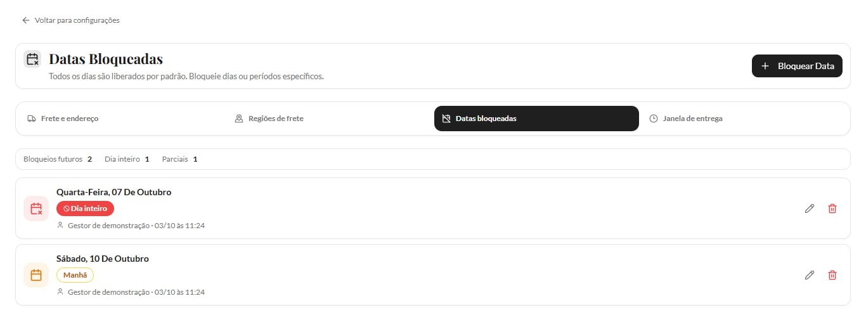Click the orange calendar icon for 10 De Outubro
866x315 pixels.
[x=36, y=275]
